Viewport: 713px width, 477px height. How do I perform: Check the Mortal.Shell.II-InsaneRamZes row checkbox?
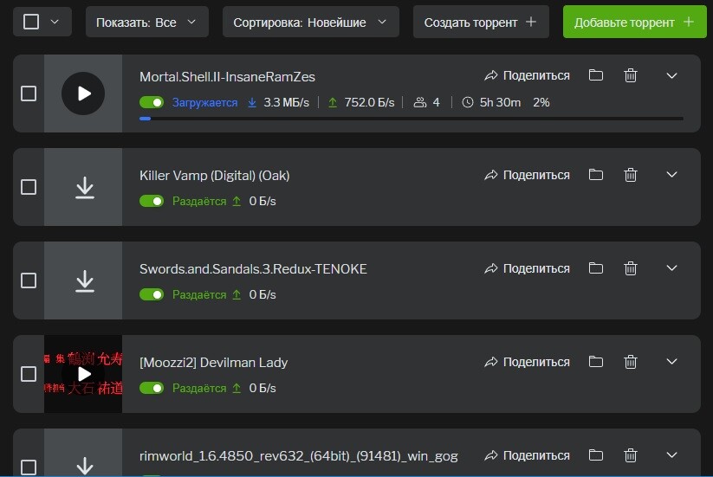tap(29, 93)
